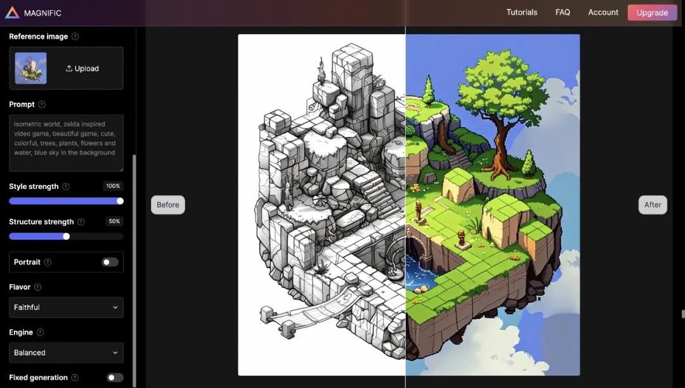The image size is (685, 388).
Task: Click Upload for reference image
Action: tap(82, 68)
